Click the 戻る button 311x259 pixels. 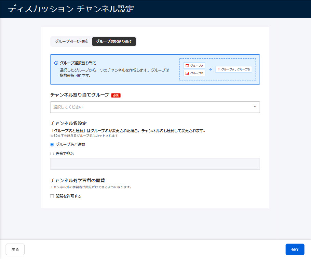[15, 249]
